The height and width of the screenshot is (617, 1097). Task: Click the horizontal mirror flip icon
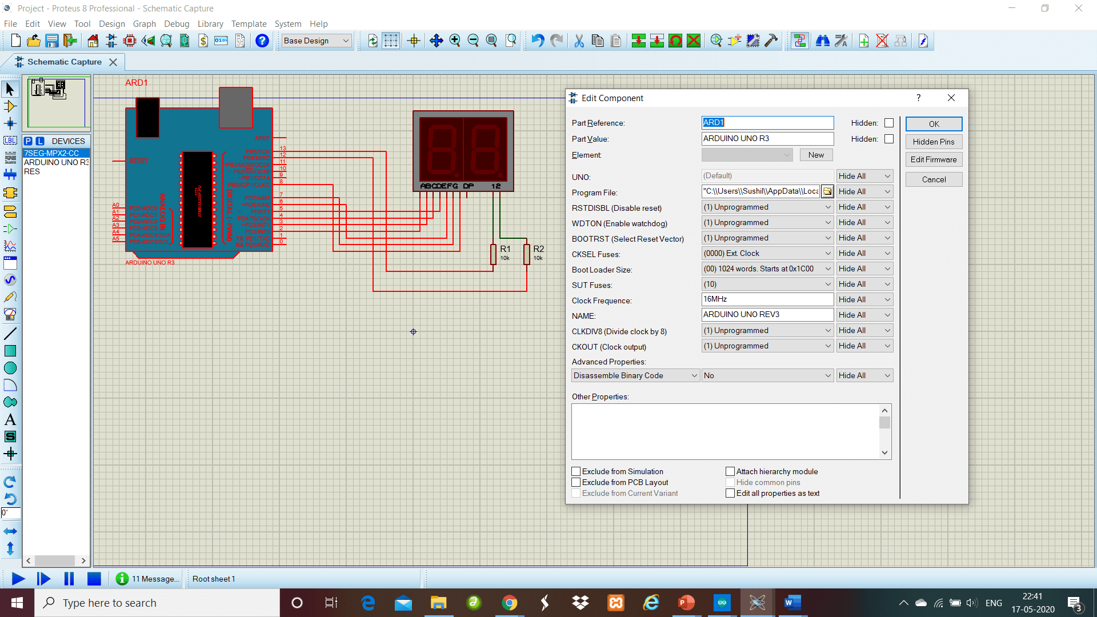10,531
